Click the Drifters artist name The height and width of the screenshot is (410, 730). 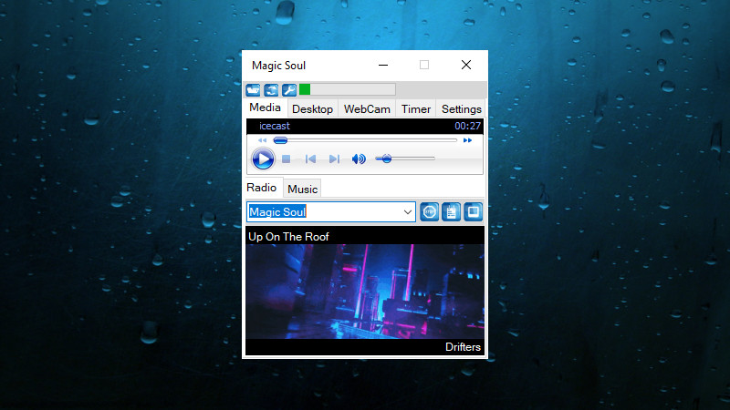pos(463,347)
